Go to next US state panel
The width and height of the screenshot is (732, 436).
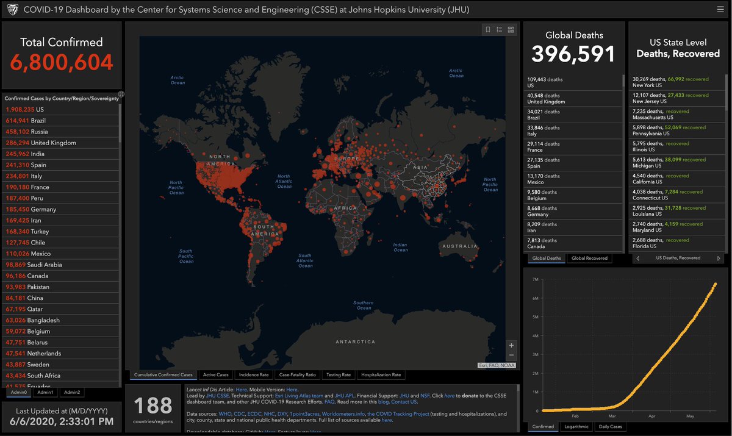pyautogui.click(x=719, y=258)
